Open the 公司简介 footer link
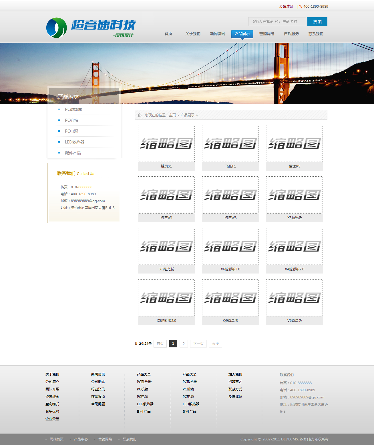374x445 pixels. (52, 382)
